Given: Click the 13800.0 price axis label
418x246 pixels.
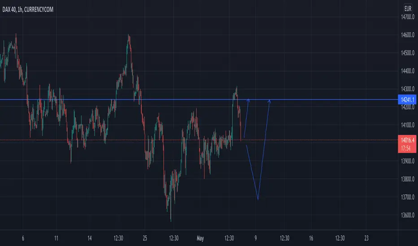Looking at the screenshot, I should 408,179.
